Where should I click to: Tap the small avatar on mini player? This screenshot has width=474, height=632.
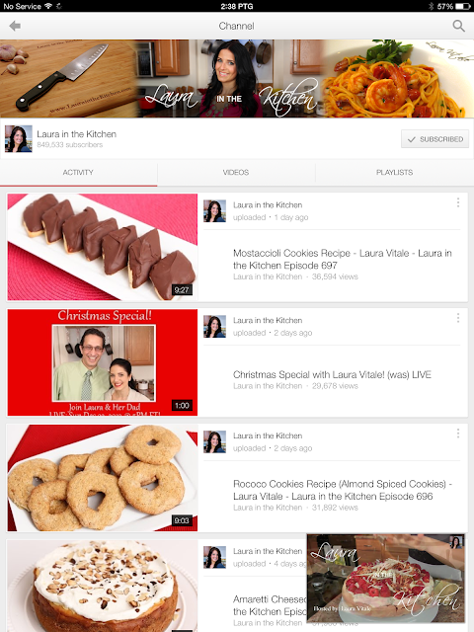[456, 542]
